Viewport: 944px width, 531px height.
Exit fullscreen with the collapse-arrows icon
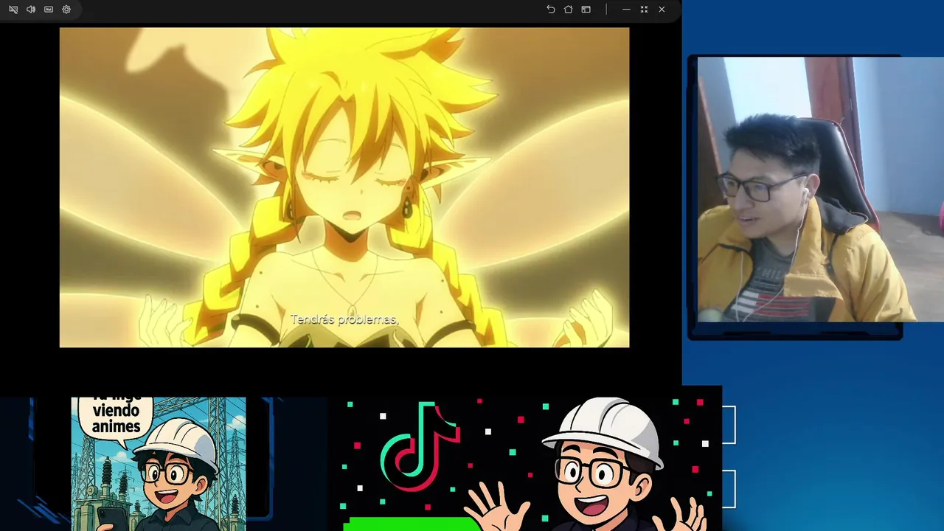point(644,10)
